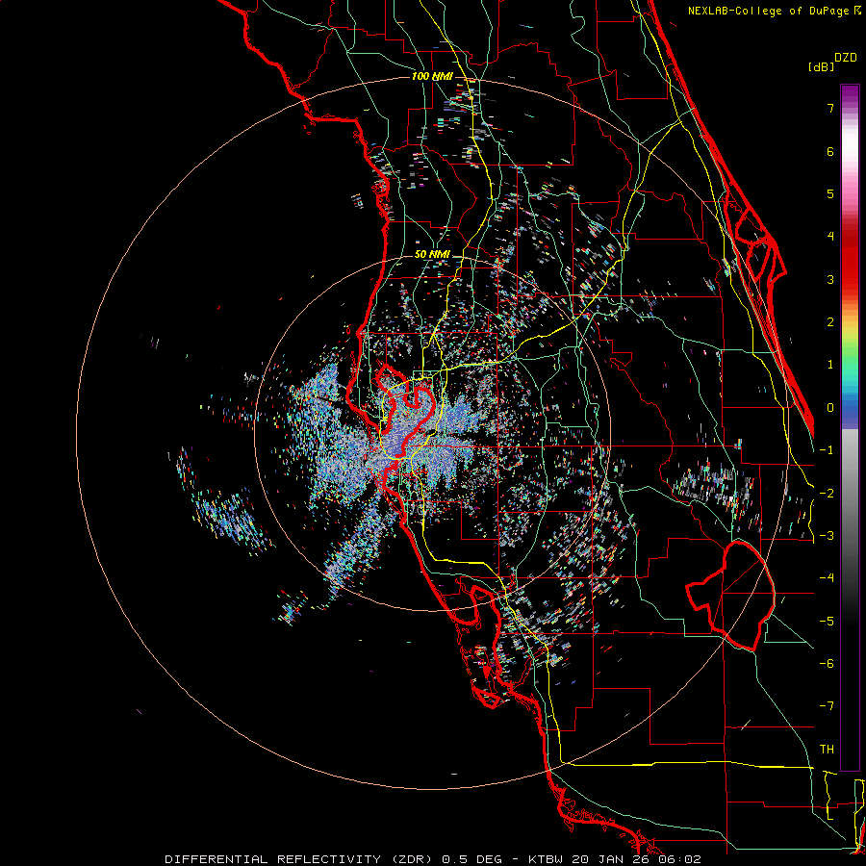This screenshot has width=866, height=866.
Task: Click the -2 value on the colorbar scale
Action: (x=827, y=494)
